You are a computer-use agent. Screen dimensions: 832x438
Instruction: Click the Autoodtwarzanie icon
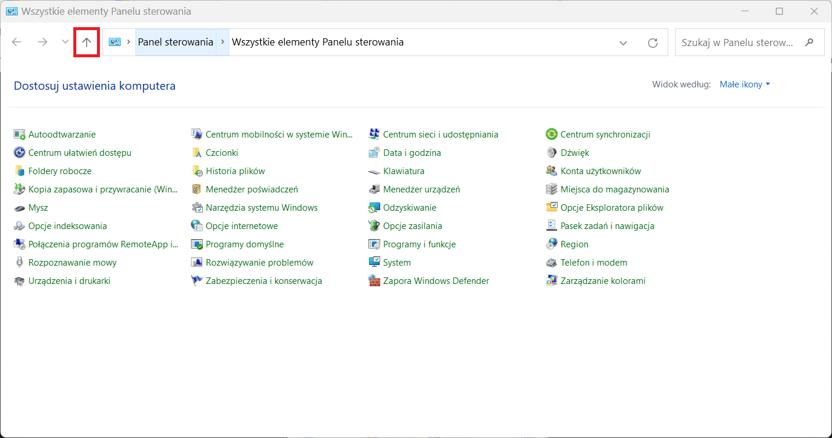click(20, 135)
